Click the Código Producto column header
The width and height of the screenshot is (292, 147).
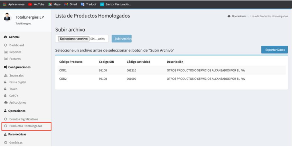coord(71,62)
